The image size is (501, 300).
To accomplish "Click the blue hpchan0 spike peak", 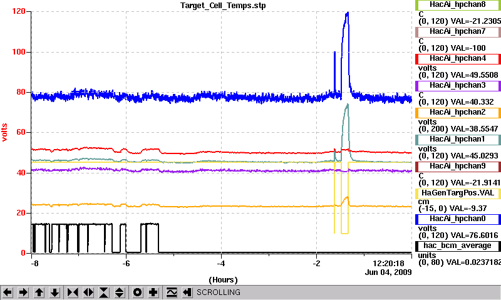I will click(x=348, y=13).
